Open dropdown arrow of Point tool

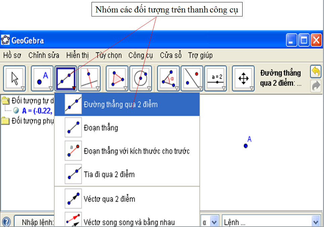(50, 88)
